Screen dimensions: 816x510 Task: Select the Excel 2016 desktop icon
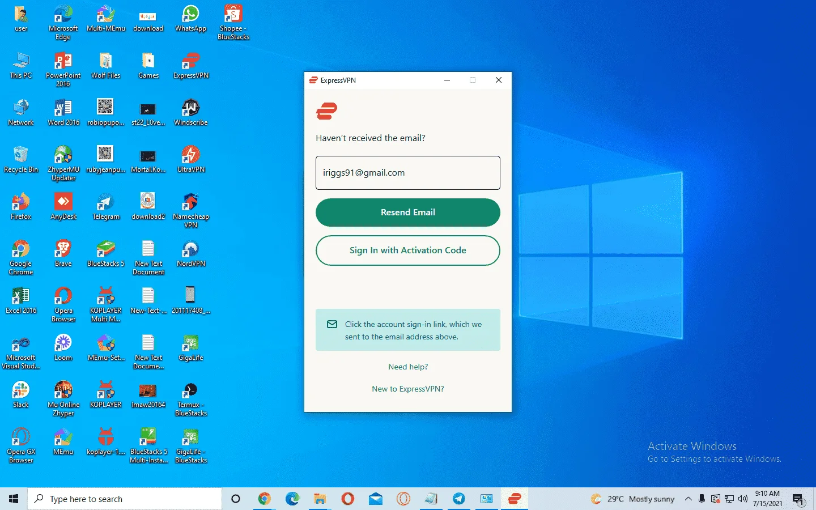[x=21, y=300]
